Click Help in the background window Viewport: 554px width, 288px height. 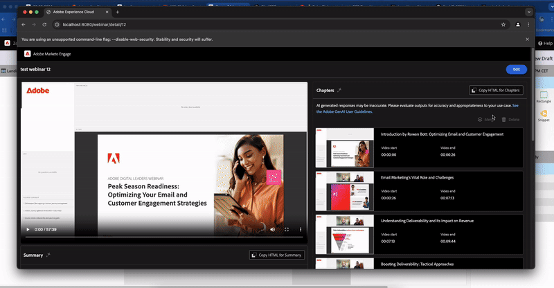(545, 43)
